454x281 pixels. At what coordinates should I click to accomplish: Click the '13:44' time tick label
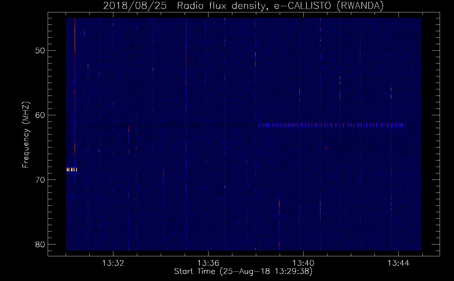398,263
